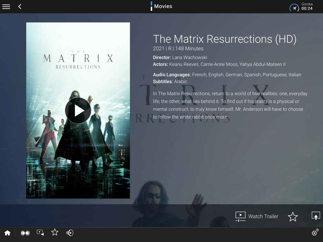323x242 pixels.
Task: Open the settings gear icon
Action: tap(315, 232)
